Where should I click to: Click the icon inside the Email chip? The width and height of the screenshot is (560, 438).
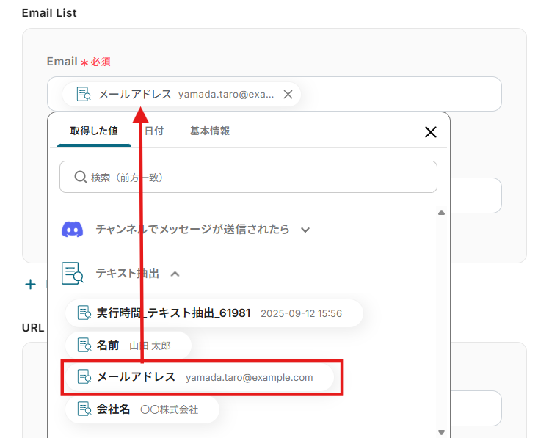[x=84, y=94]
